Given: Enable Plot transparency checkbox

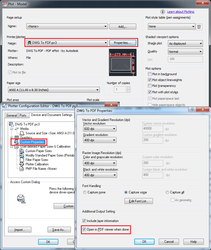Looking at the screenshot, I should [150, 86].
